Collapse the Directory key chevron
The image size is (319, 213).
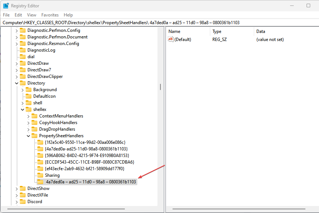[x=17, y=83]
